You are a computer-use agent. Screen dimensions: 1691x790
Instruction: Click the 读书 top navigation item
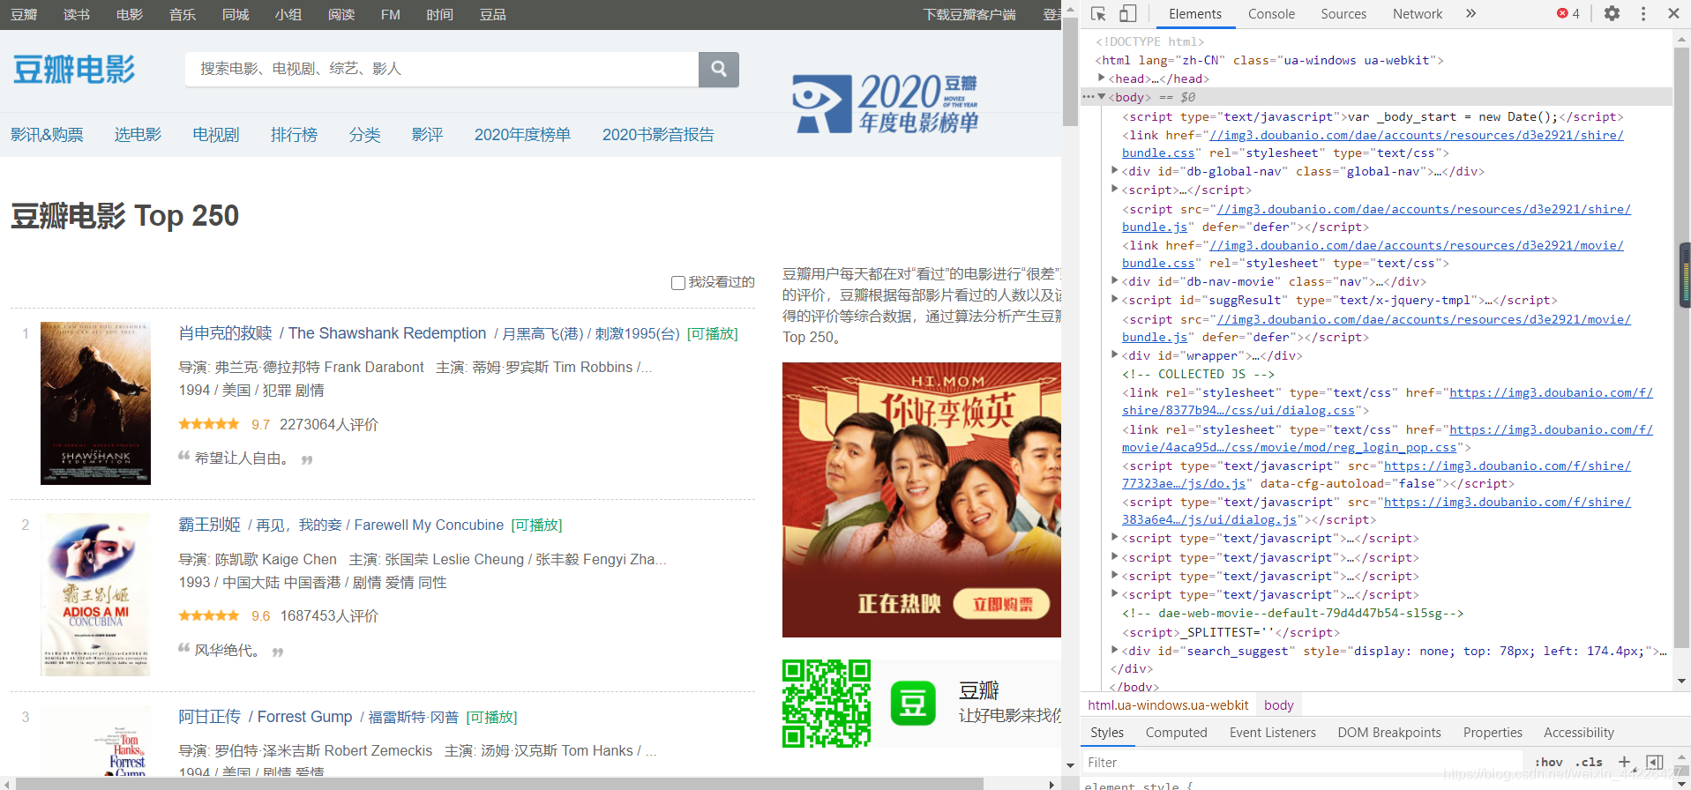[x=77, y=15]
